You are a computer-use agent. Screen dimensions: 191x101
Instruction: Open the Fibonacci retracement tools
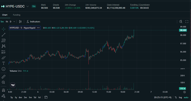pos(4,40)
